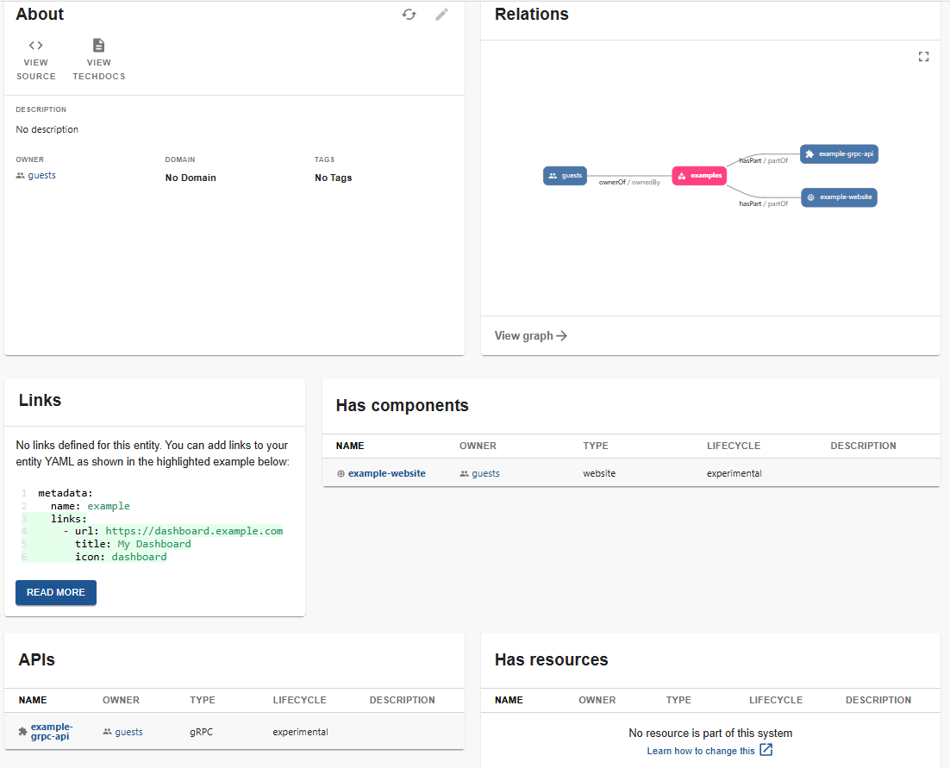Open View Source code icon
Screen dimensions: 950x768
point(36,46)
